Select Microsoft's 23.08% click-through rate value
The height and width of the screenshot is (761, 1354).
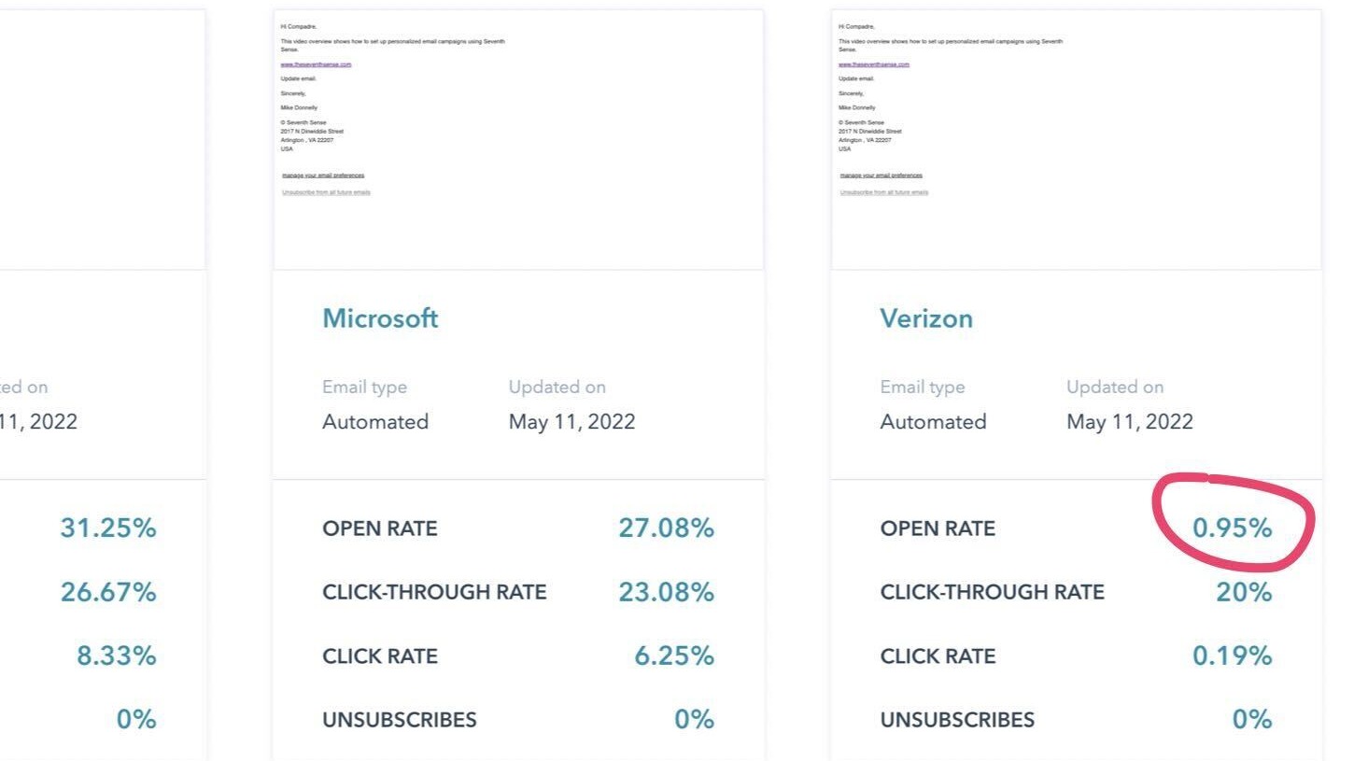pyautogui.click(x=666, y=592)
